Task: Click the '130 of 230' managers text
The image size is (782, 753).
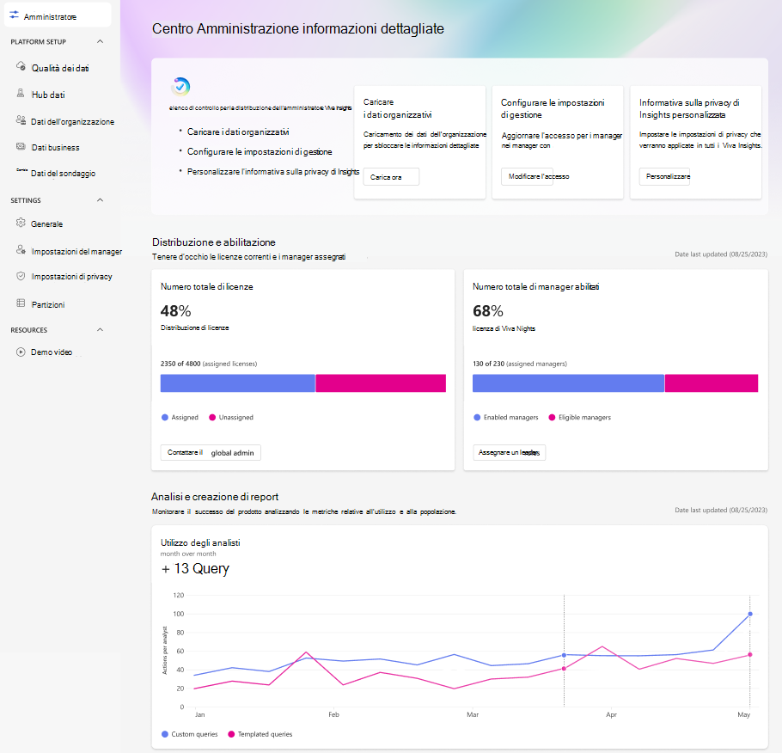Action: click(488, 364)
